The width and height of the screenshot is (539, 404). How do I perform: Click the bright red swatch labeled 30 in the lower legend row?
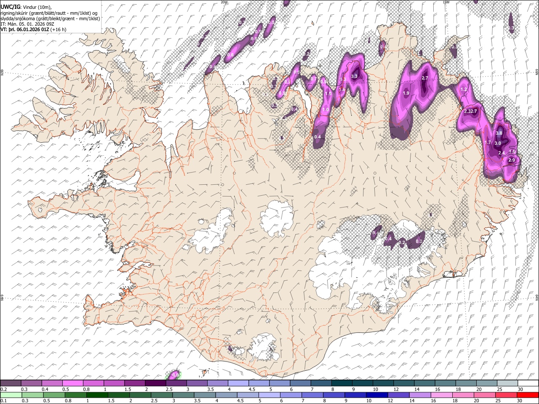point(528,395)
